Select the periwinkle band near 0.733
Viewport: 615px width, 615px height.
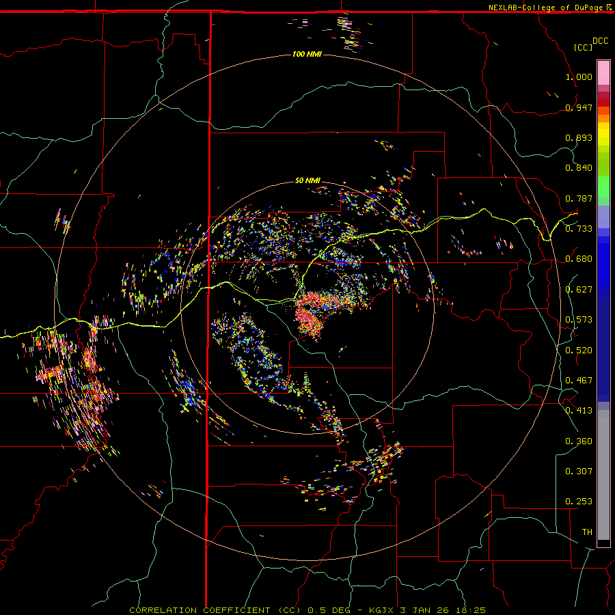[603, 217]
